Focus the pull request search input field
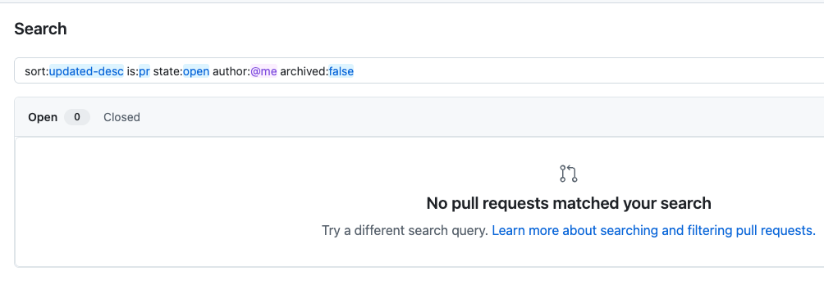The image size is (824, 303). (x=419, y=70)
